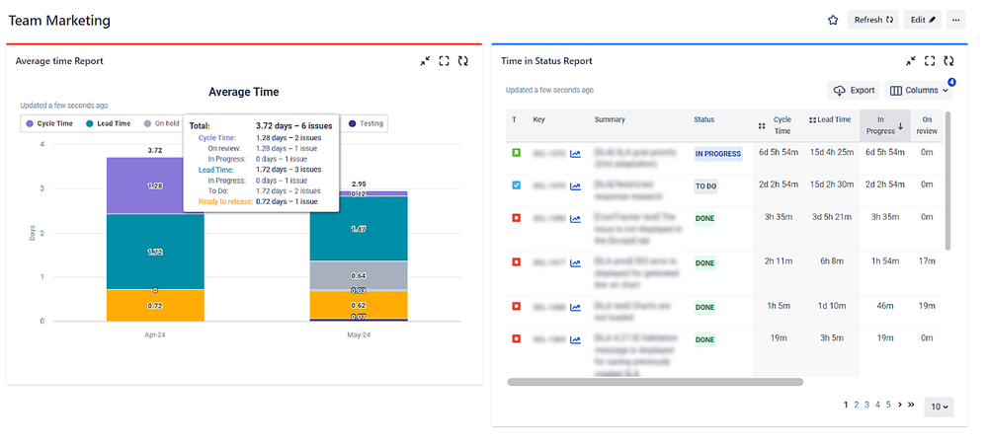
Task: Click the teal 1.72 segment in Apr-24 bar
Action: [155, 252]
